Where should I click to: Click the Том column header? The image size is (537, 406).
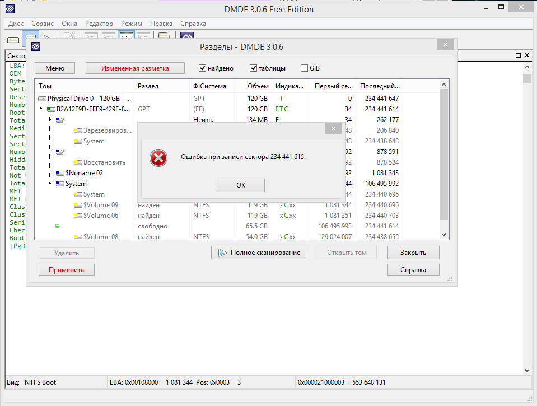[84, 86]
